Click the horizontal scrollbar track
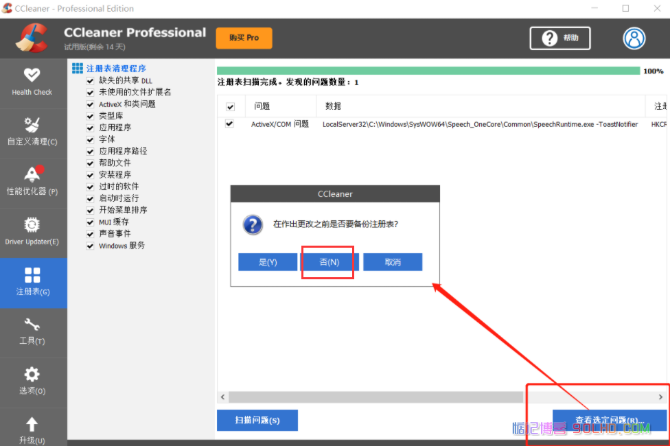Viewport: 670px width, 446px height. [441, 397]
